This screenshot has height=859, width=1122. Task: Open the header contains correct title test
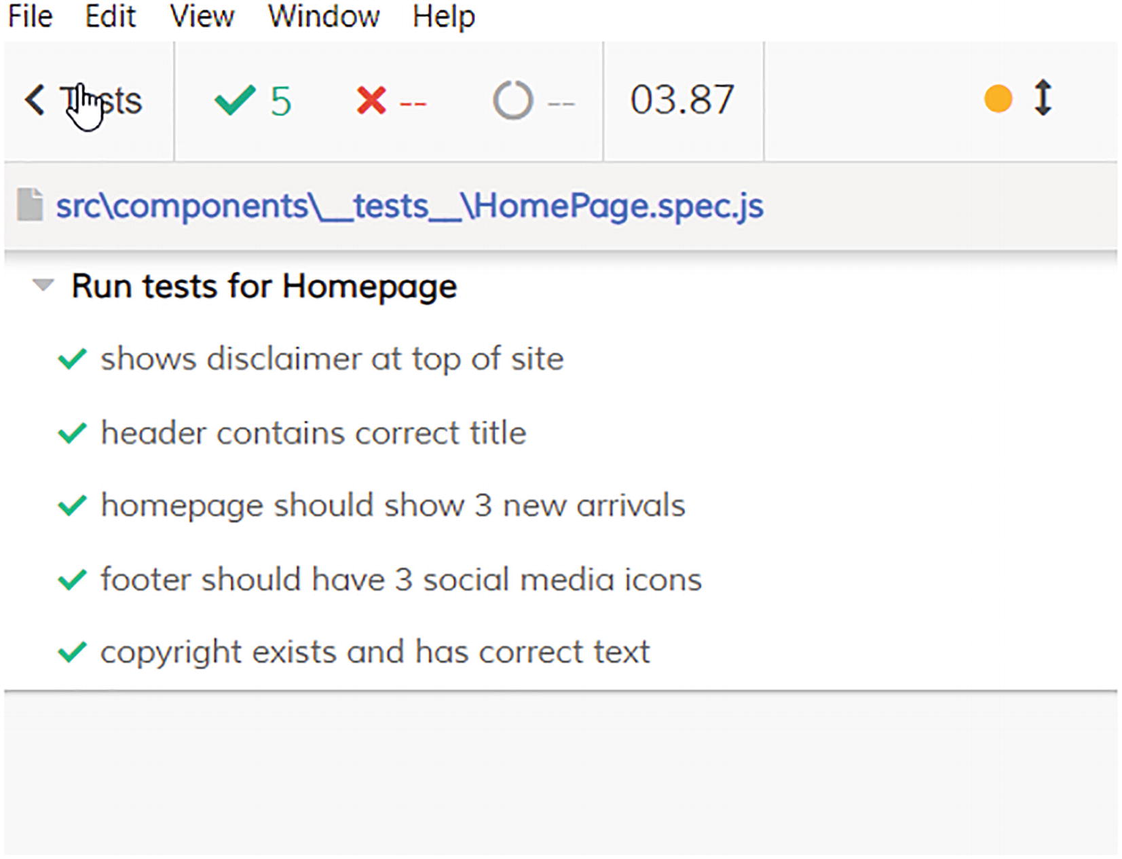[x=313, y=433]
